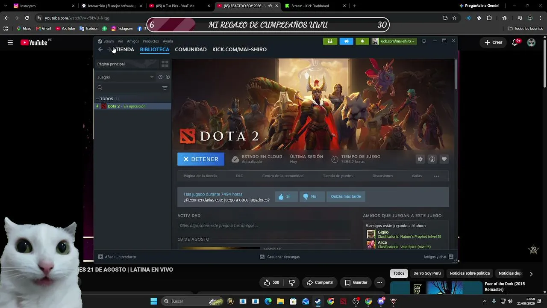Open Cloud status icon for Dota 2
This screenshot has width=547, height=308.
(235, 159)
